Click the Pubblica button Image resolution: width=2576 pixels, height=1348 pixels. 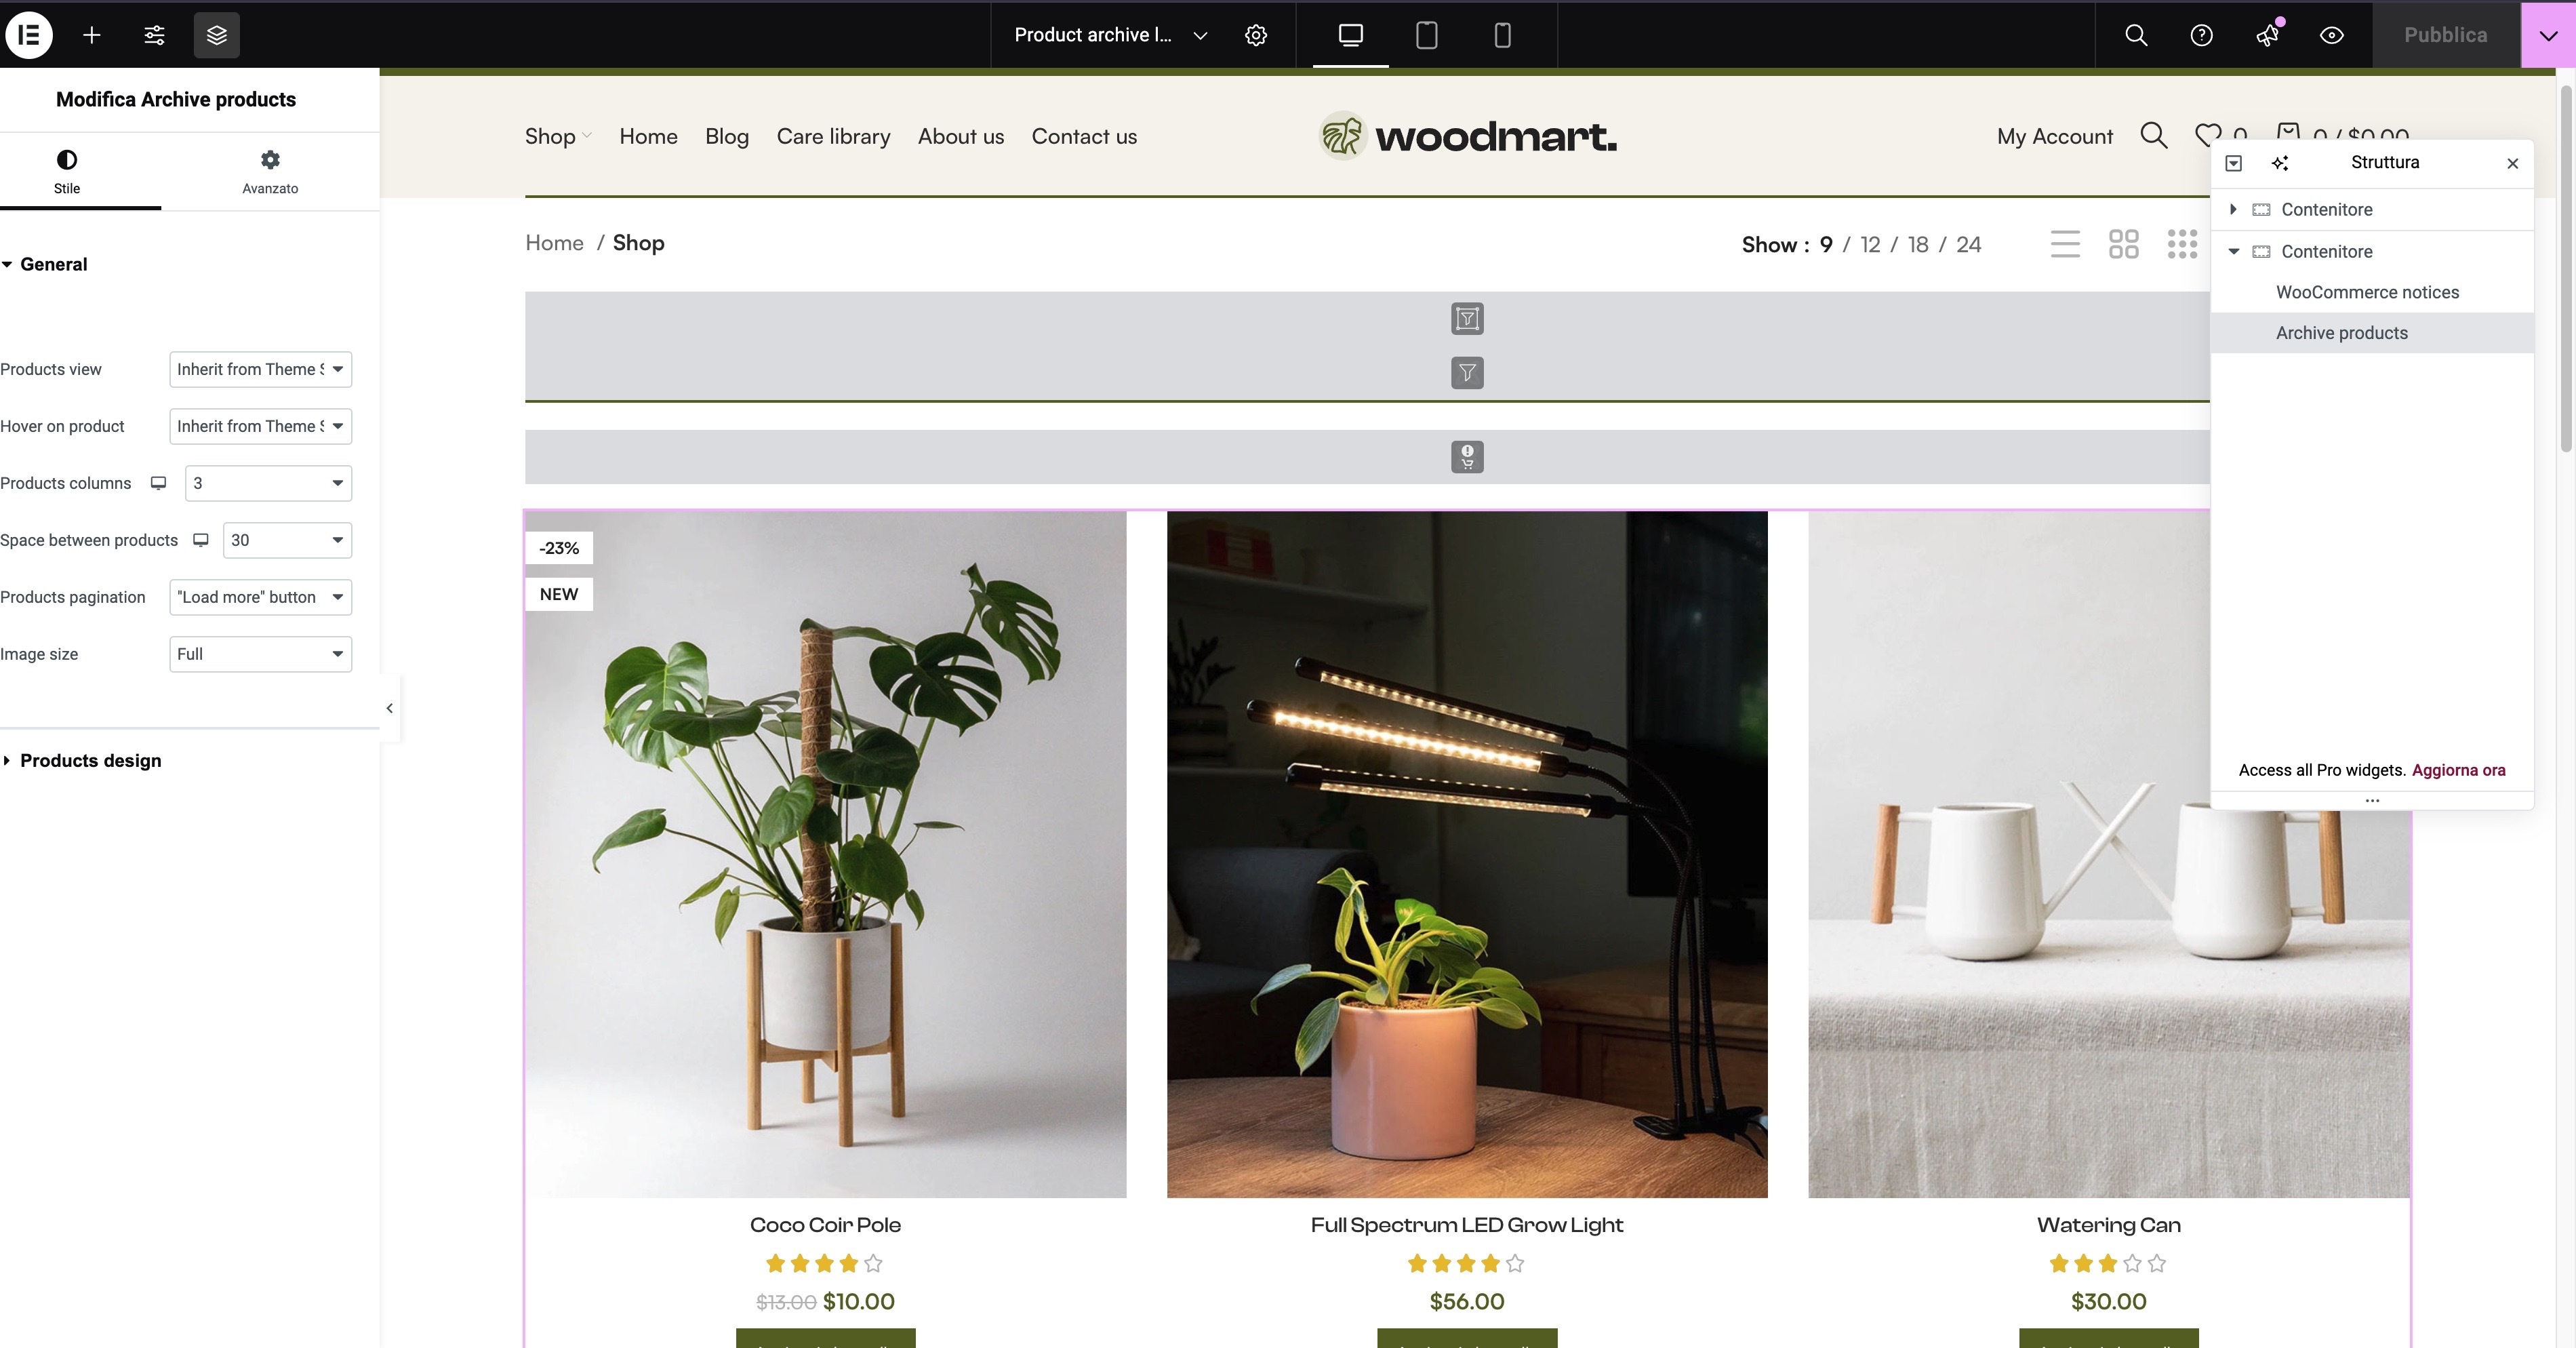click(2445, 35)
